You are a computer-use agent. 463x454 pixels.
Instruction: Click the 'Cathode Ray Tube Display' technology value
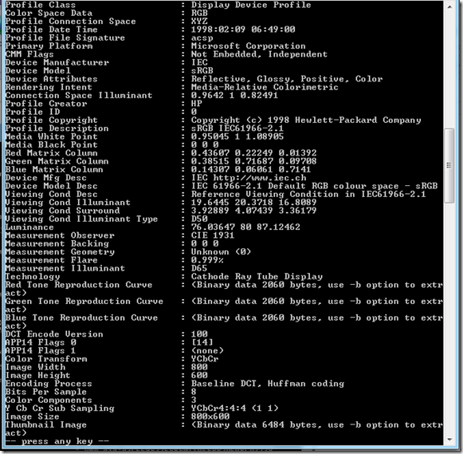(257, 276)
